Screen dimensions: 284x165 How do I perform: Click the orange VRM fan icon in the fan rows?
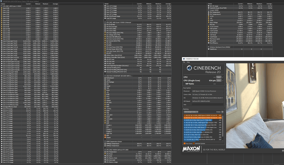pos(105,135)
